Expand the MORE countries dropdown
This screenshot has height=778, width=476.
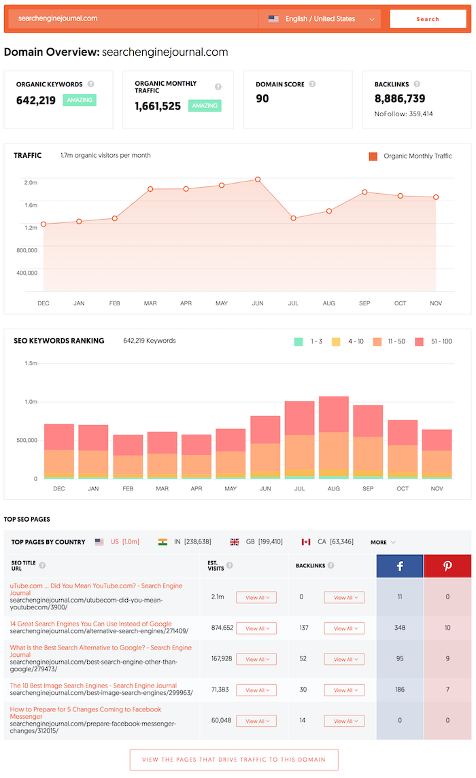[383, 542]
